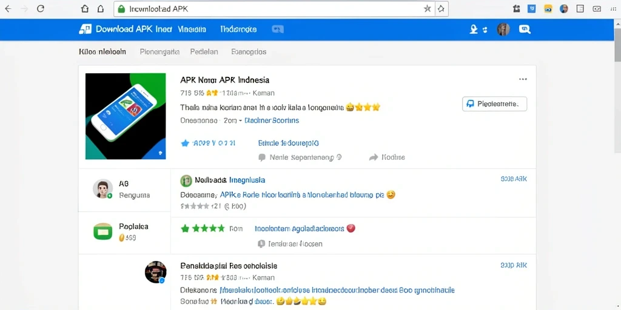Select the 'Pienengarte' tab
This screenshot has height=310, width=621.
tap(159, 51)
